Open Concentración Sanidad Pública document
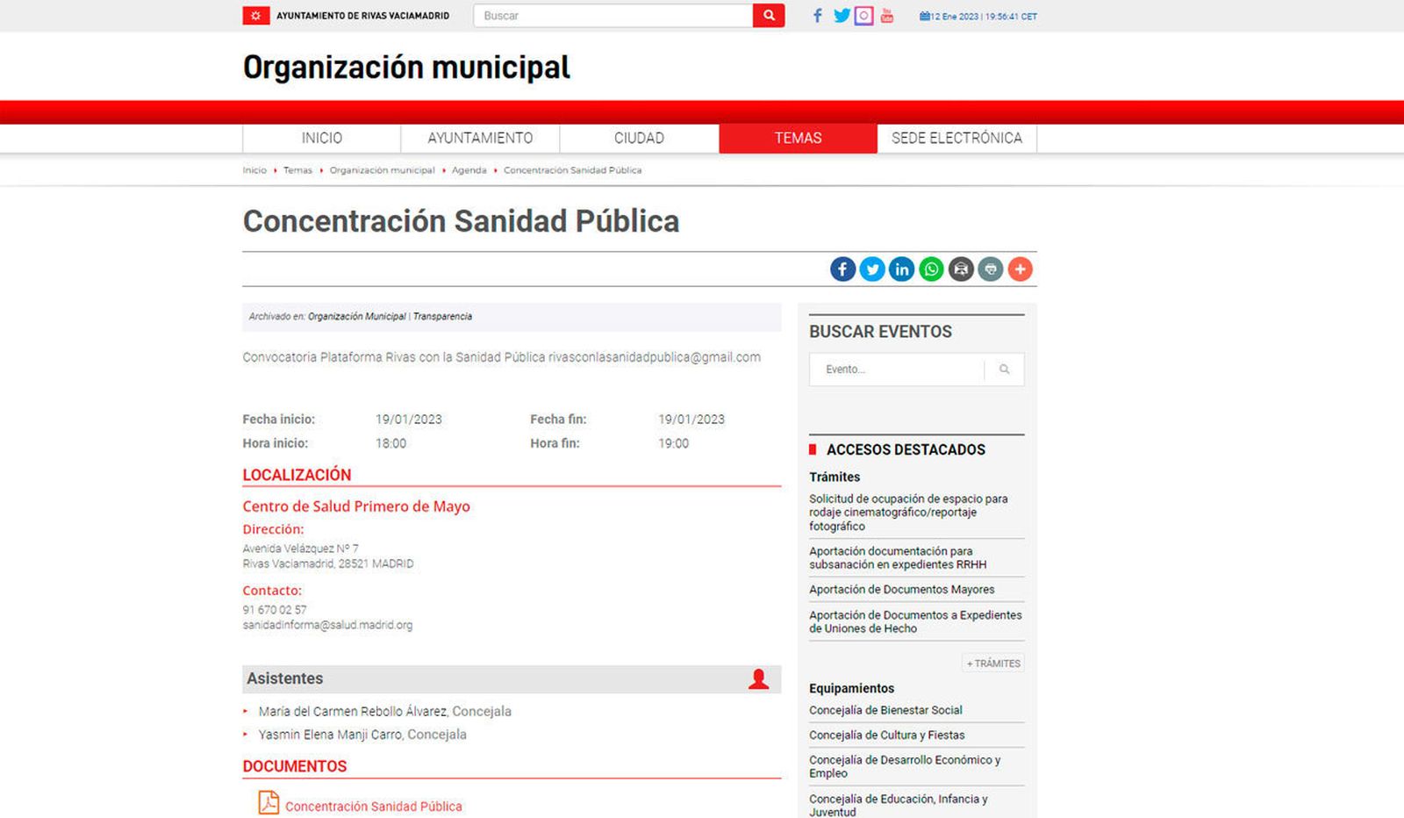1404x818 pixels. click(x=373, y=807)
